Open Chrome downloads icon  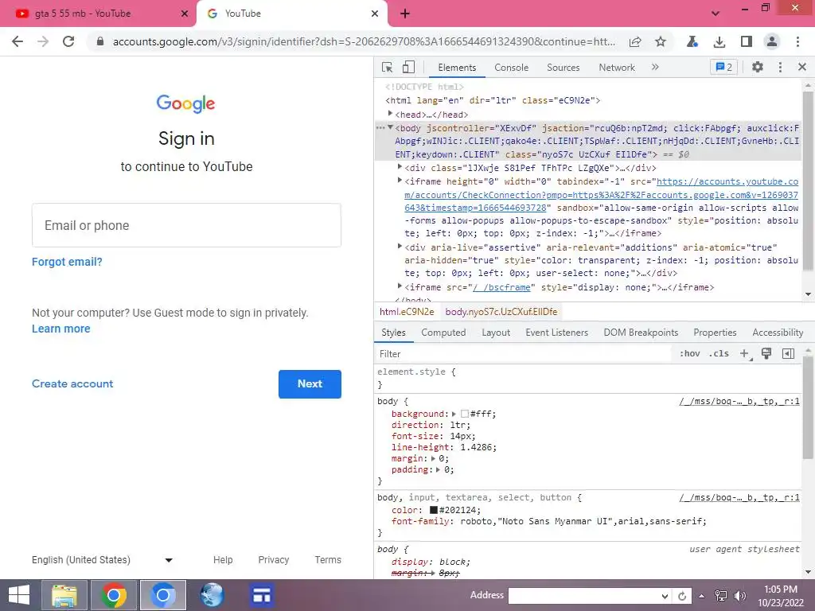(x=719, y=41)
